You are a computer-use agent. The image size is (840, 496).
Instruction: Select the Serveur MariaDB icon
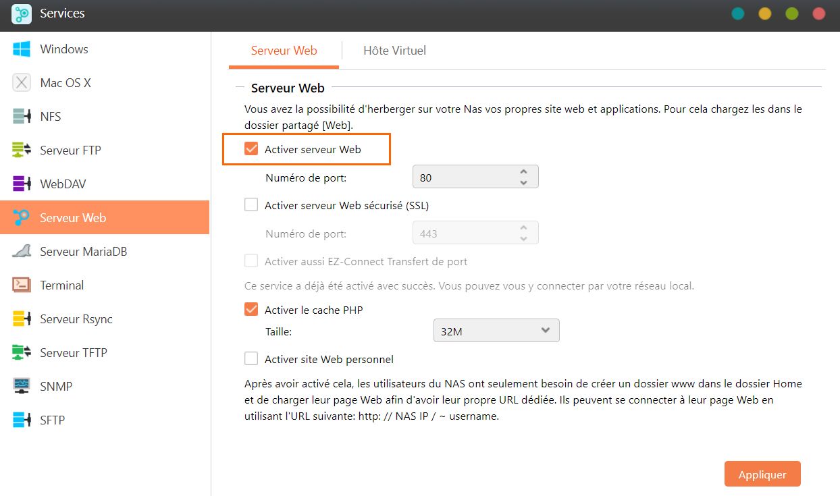(x=22, y=252)
